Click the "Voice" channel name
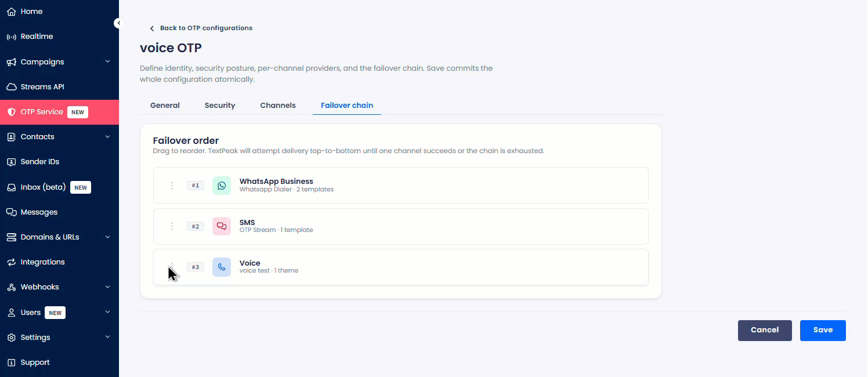 click(x=250, y=263)
